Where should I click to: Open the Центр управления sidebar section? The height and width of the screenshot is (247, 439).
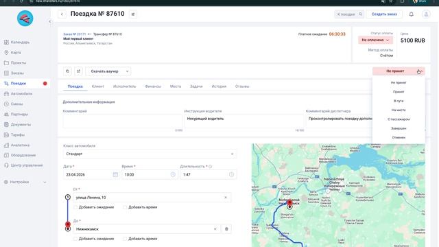23,165
